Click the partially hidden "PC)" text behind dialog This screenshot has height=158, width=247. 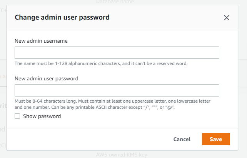click(3, 146)
